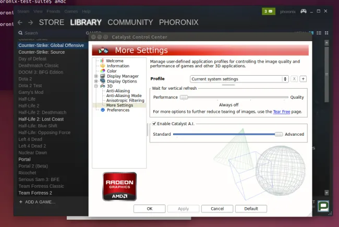This screenshot has height=227, width=339.
Task: Open Steam friends chat bubble icon
Action: coord(323,206)
